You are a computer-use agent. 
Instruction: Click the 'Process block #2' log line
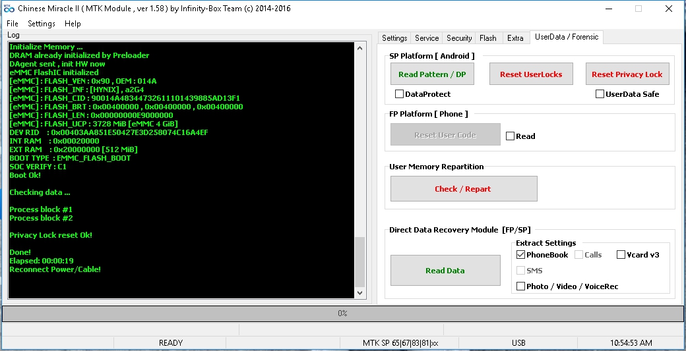pos(41,218)
